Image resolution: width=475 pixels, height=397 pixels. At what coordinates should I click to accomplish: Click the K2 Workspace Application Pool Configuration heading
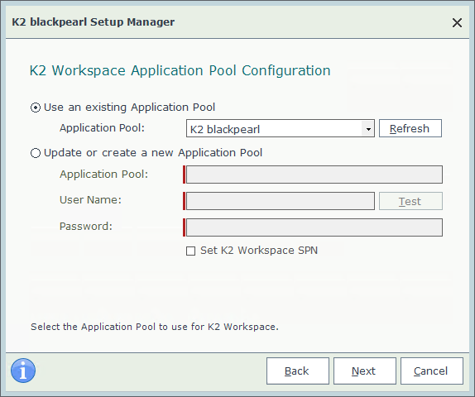click(180, 71)
